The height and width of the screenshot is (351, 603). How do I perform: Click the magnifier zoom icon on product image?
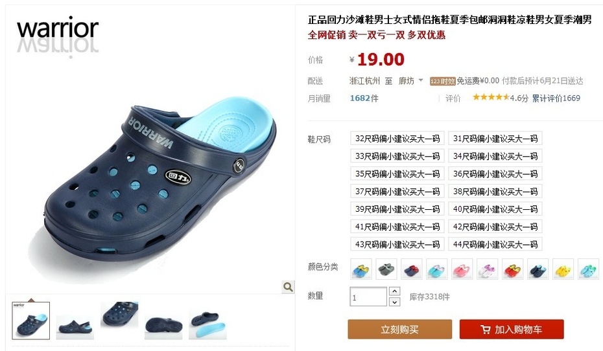coord(288,286)
